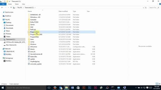Refresh the current folder view
This screenshot has height=90, width=161.
tap(146, 7)
